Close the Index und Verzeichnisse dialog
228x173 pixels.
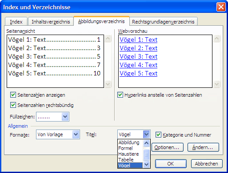click(221, 7)
